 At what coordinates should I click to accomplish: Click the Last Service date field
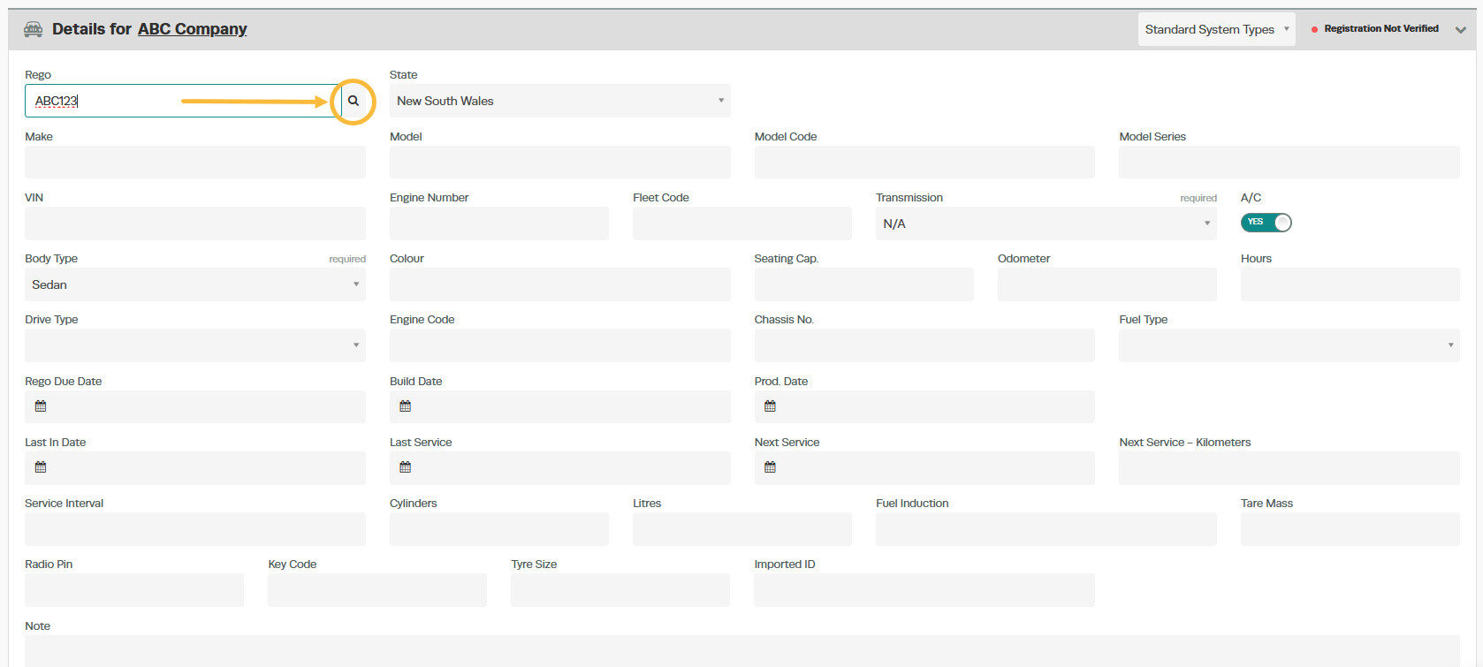click(x=560, y=468)
